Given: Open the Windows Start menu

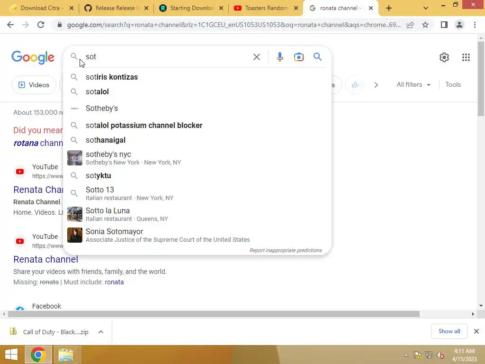Looking at the screenshot, I should (x=11, y=355).
